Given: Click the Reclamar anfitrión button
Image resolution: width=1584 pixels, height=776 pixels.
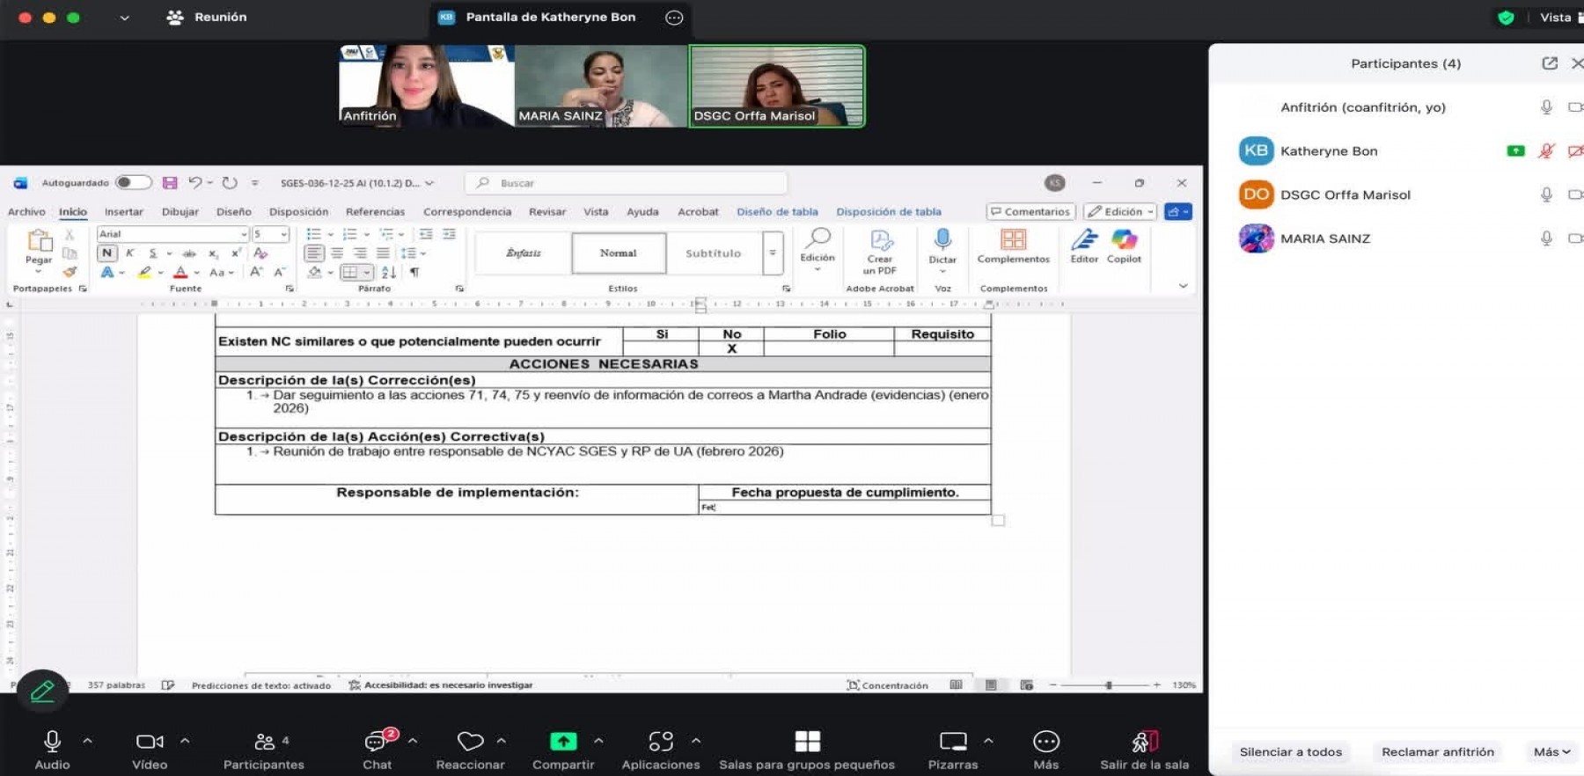Looking at the screenshot, I should click(x=1437, y=751).
